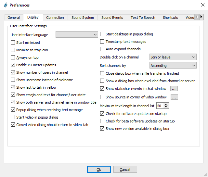
Task: Uncheck Check for software updates on startup
Action: point(102,114)
